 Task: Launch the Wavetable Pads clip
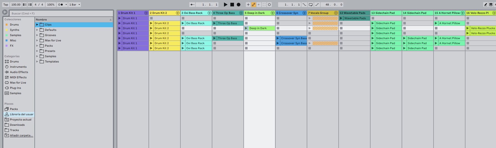click(341, 18)
